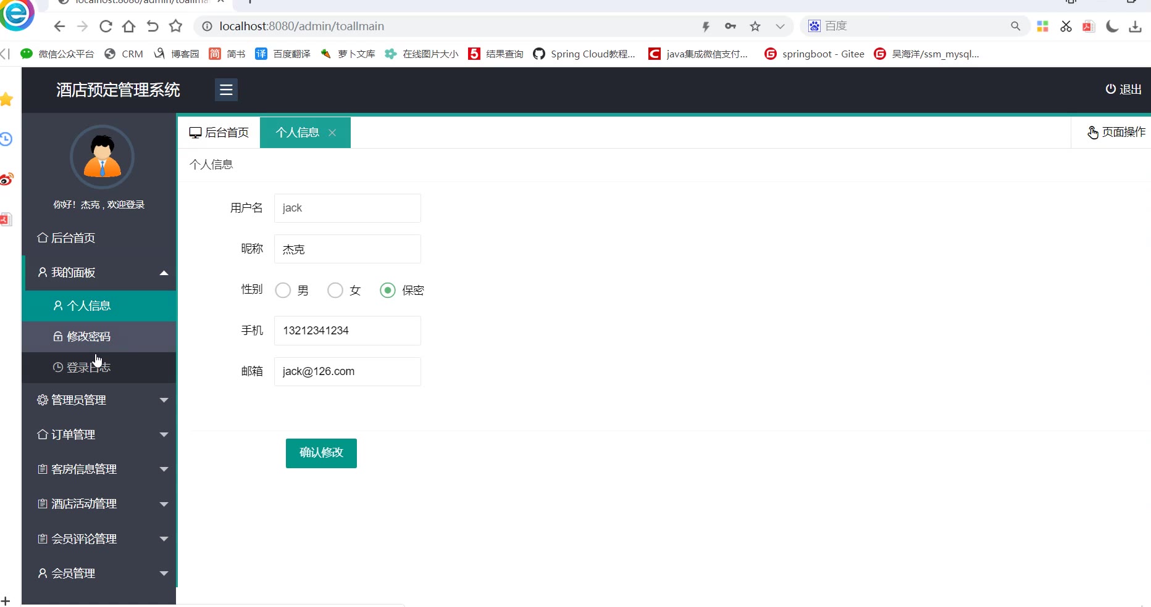Open the java集成微信支付 bookmark
The image size is (1151, 607).
point(698,54)
